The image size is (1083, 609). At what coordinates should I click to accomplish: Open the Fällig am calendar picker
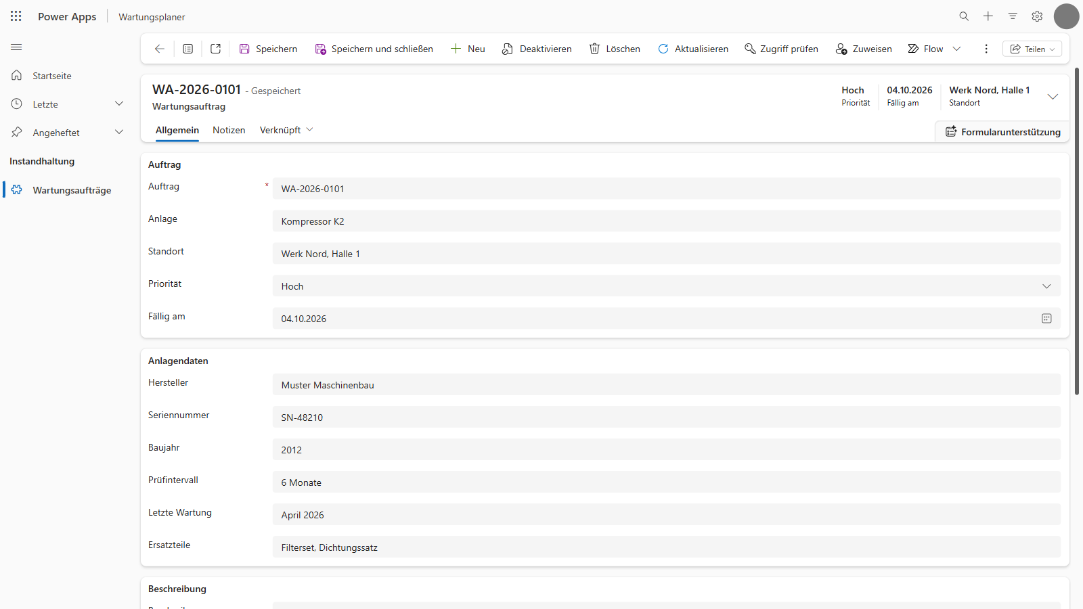[1046, 319]
